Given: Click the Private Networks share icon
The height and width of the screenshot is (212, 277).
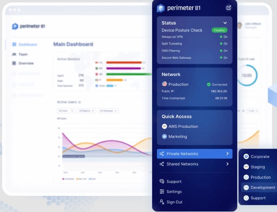Looking at the screenshot, I should [x=162, y=154].
